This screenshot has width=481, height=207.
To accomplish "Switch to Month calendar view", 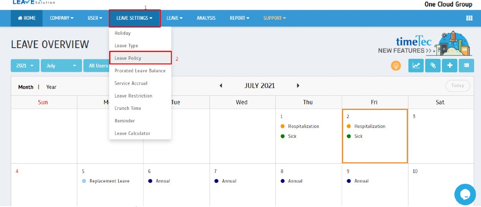I will (x=26, y=87).
